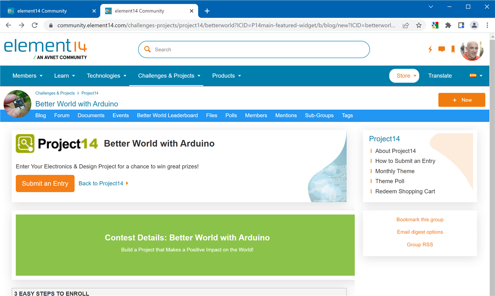
Task: Reload the page with refresh icon
Action: pyautogui.click(x=35, y=25)
